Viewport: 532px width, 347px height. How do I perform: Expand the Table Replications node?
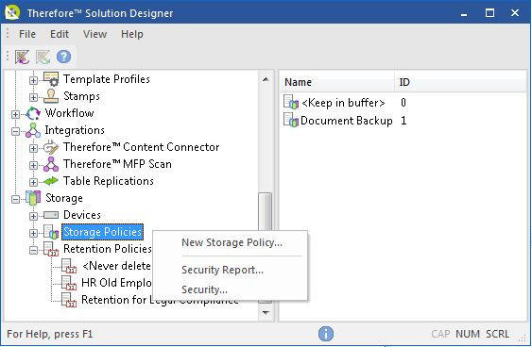coord(33,182)
